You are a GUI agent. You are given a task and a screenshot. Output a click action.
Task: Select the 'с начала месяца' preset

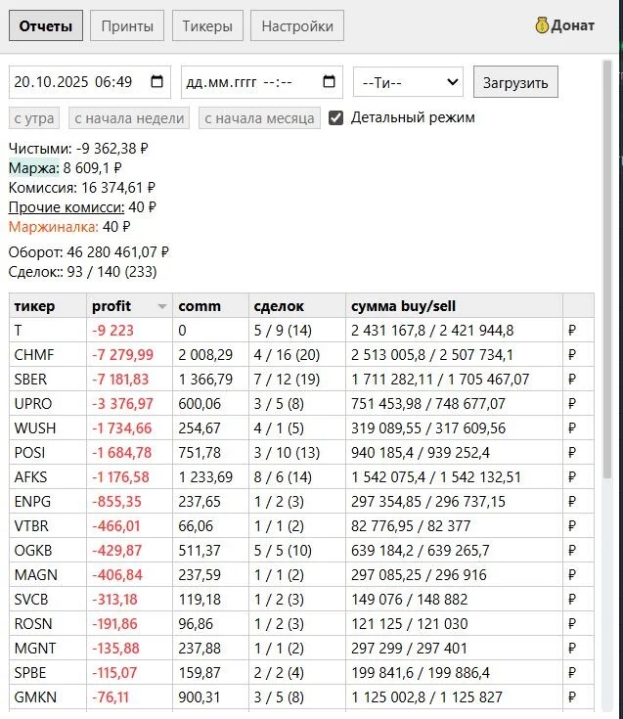point(259,118)
